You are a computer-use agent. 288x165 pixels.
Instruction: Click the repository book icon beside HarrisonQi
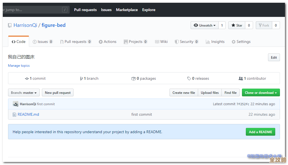tap(10, 25)
